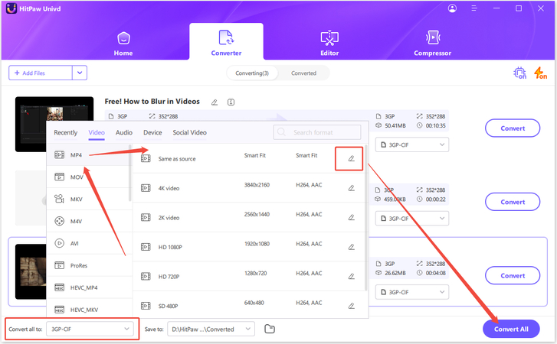
Task: Edit the HD 720P preset settings
Action: click(352, 276)
